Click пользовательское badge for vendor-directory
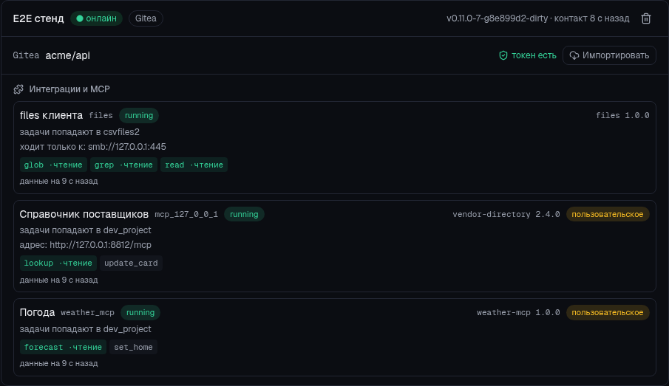The image size is (669, 386). (608, 214)
